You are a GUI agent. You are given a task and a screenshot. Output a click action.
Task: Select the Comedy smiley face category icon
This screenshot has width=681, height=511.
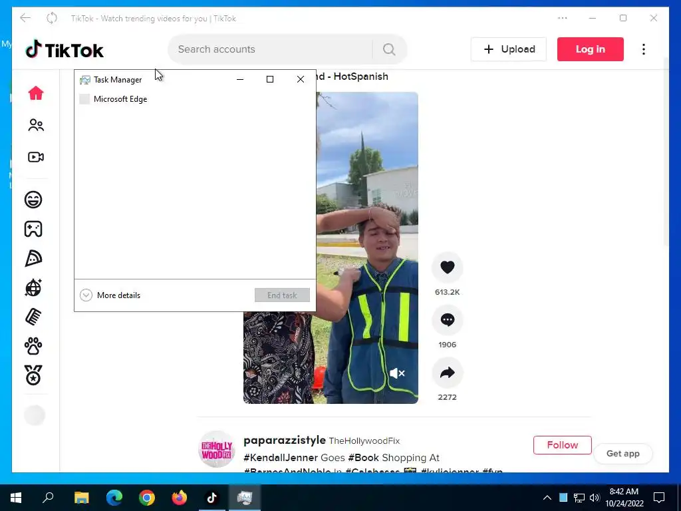[x=33, y=200]
